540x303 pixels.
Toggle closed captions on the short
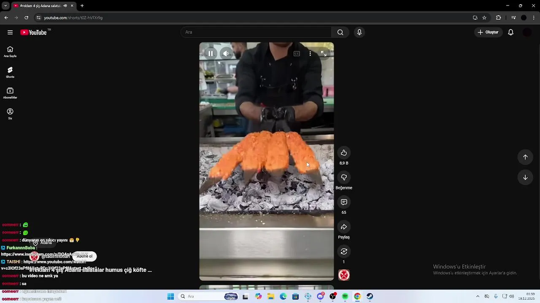(x=297, y=53)
